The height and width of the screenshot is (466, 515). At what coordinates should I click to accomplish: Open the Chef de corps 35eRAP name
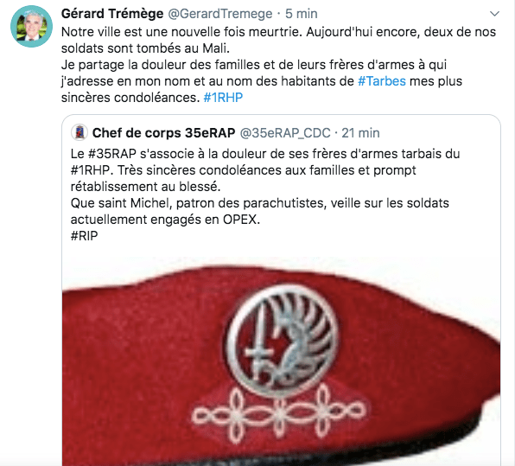[163, 133]
